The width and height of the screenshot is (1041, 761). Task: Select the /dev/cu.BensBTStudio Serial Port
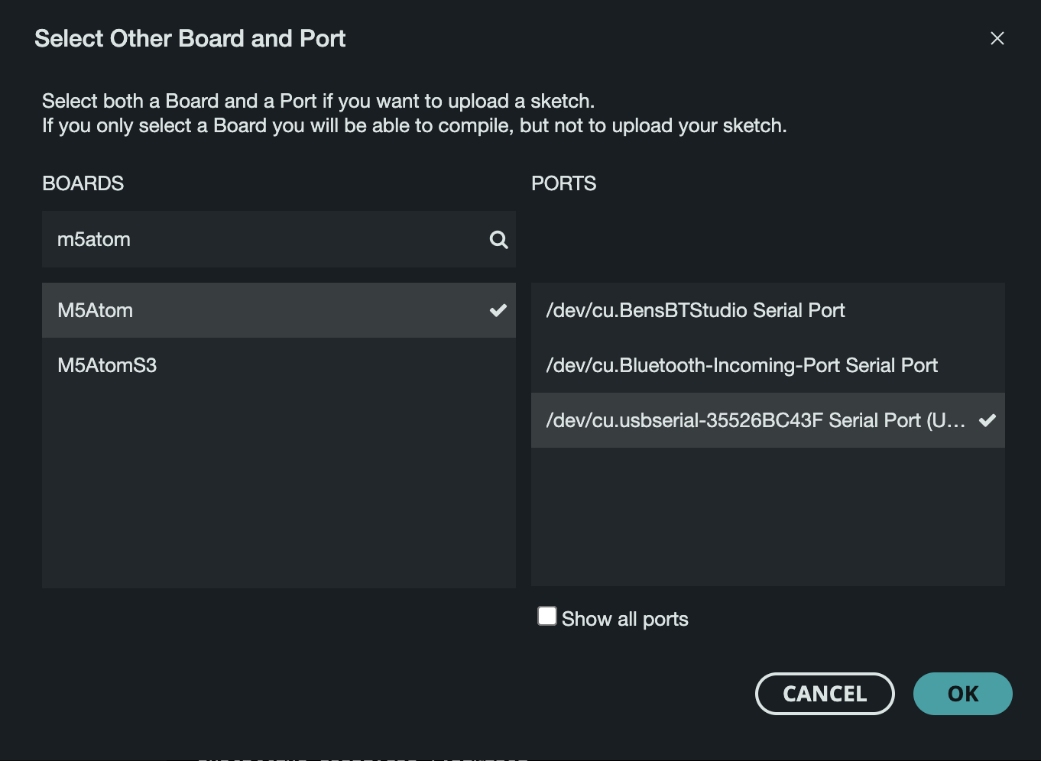696,310
